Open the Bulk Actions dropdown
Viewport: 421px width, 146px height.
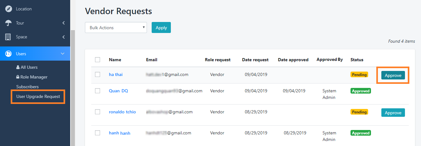[x=116, y=28]
